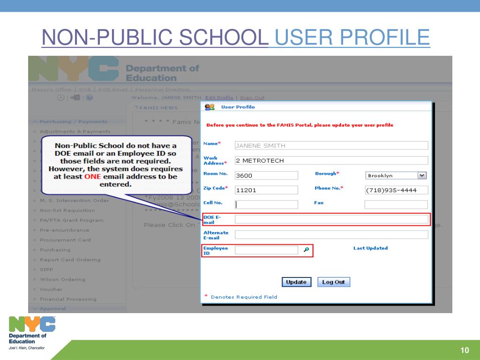The image size is (480, 360).
Task: Click the slide title 'USER PROFILE'
Action: click(x=352, y=37)
